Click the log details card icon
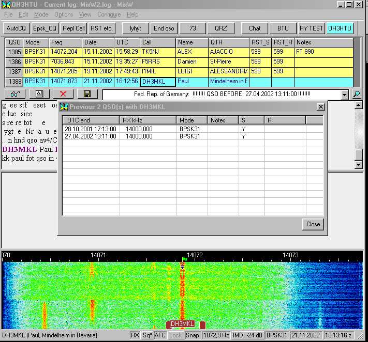This screenshot has width=368, height=342. (39, 94)
